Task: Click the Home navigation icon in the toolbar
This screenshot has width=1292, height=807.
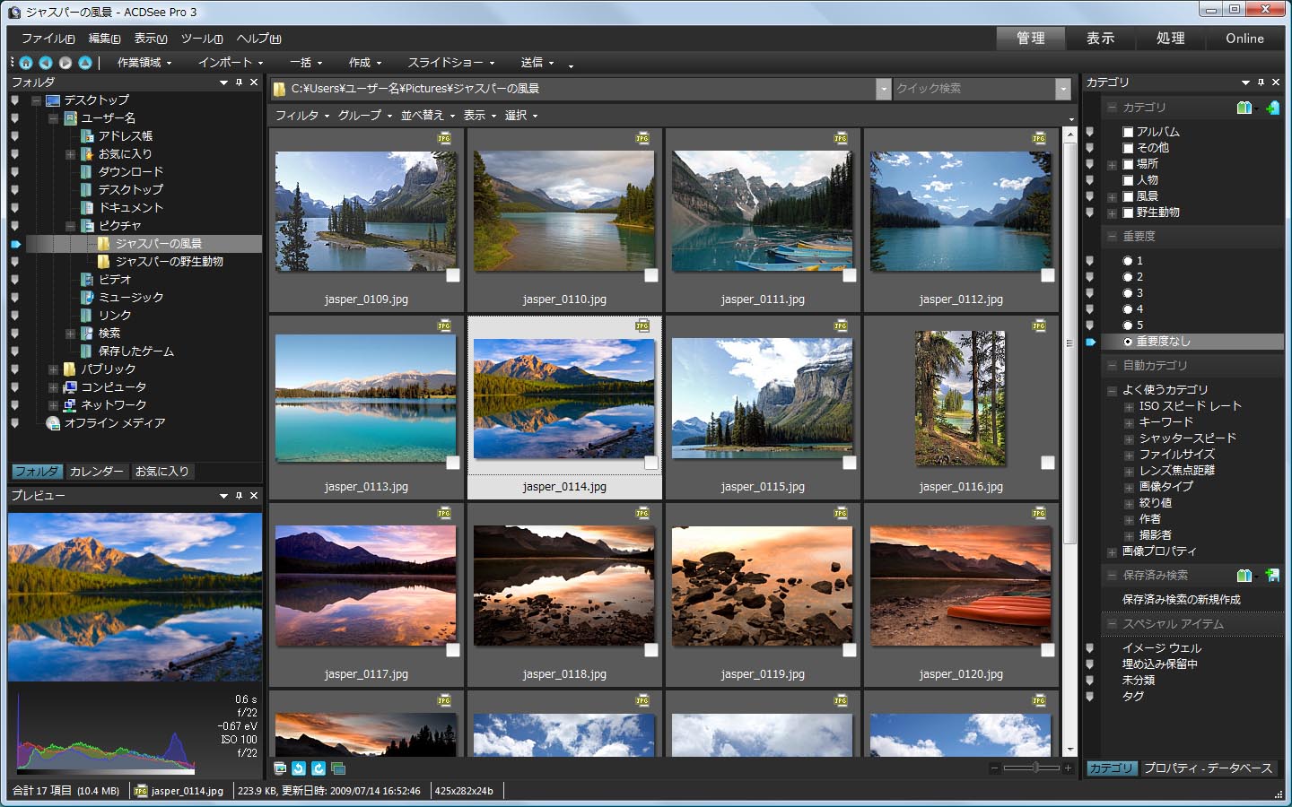Action: [x=25, y=63]
